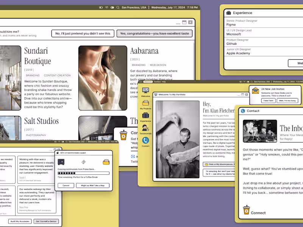The image size is (303, 227).
Task: Click the testimonials copy progress bar
Action: [83, 173]
